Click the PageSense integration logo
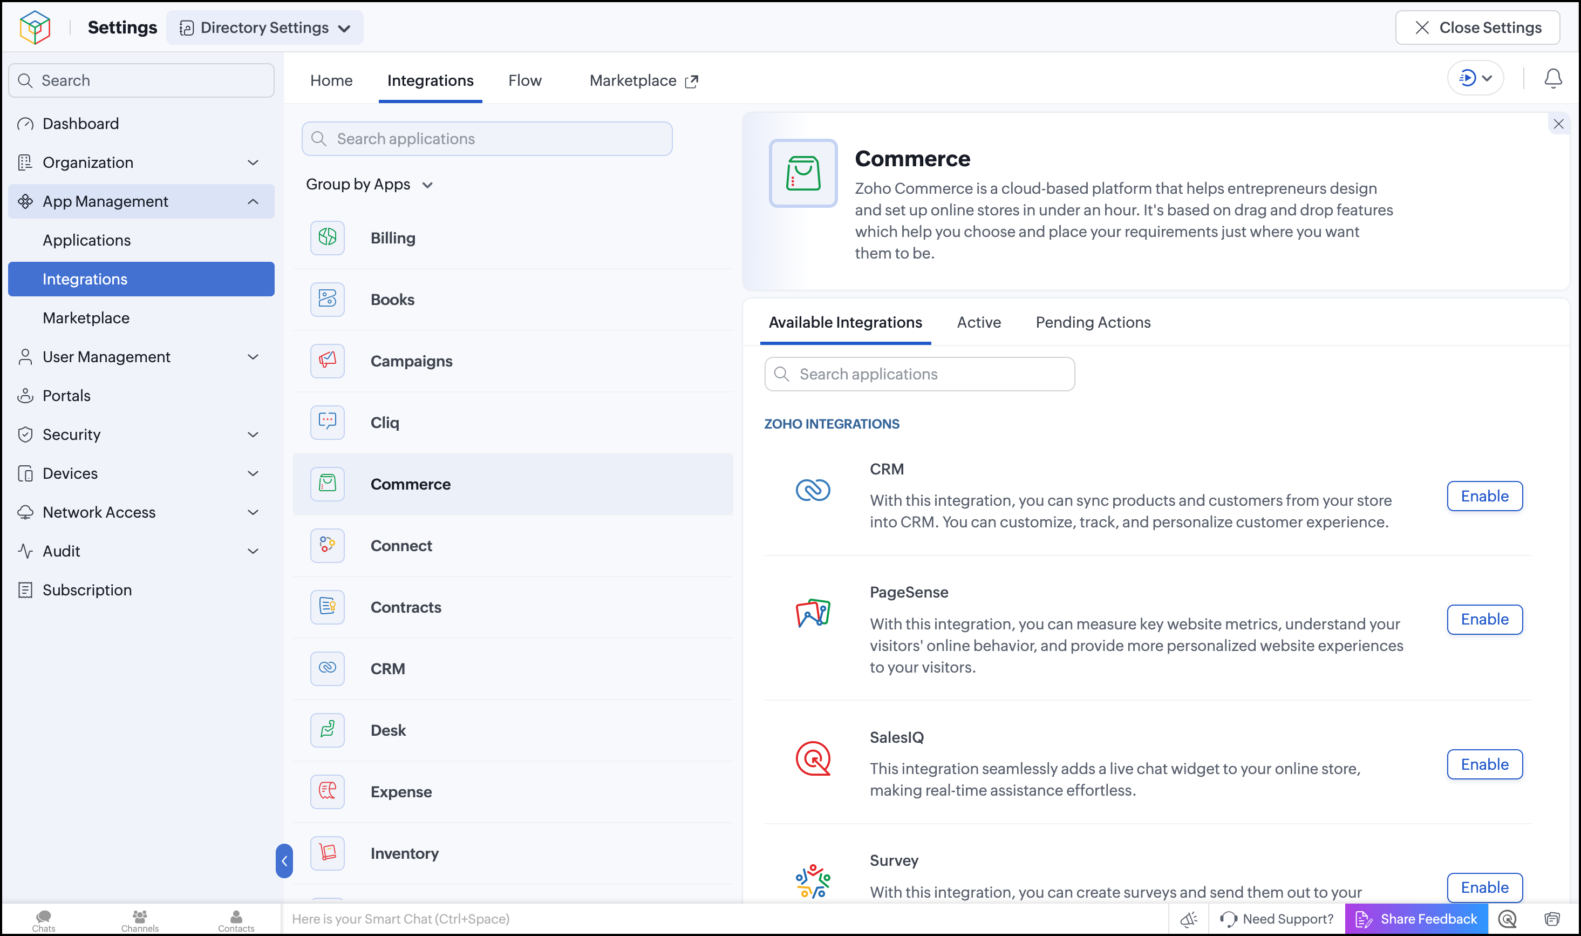Screen dimensions: 1581x936 click(813, 613)
